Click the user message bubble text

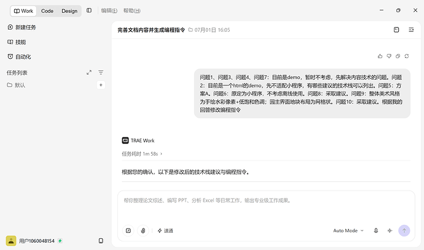coord(302,94)
